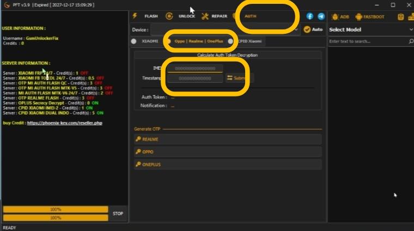Viewport: 414px width, 231px height.
Task: Click the IMEI input field
Action: click(x=195, y=69)
